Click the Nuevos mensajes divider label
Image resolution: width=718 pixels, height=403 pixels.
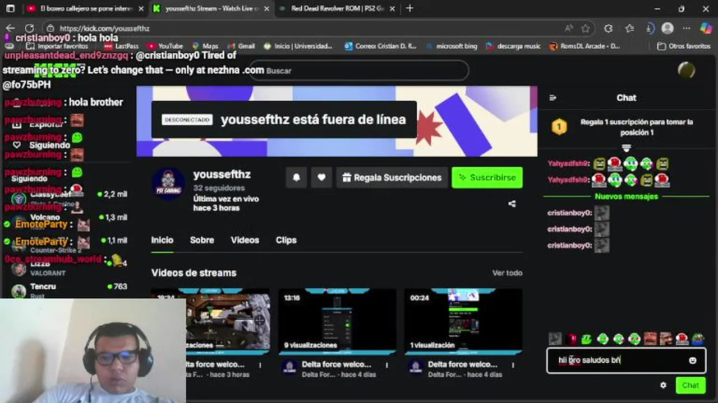coord(626,196)
